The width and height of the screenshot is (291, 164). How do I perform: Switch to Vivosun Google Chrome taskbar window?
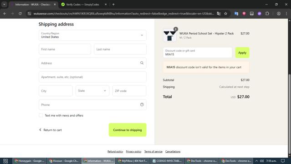64,161
